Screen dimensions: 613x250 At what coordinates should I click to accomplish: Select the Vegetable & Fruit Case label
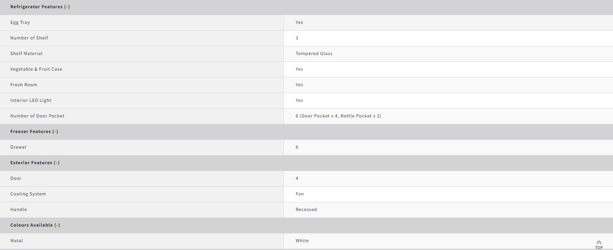36,69
